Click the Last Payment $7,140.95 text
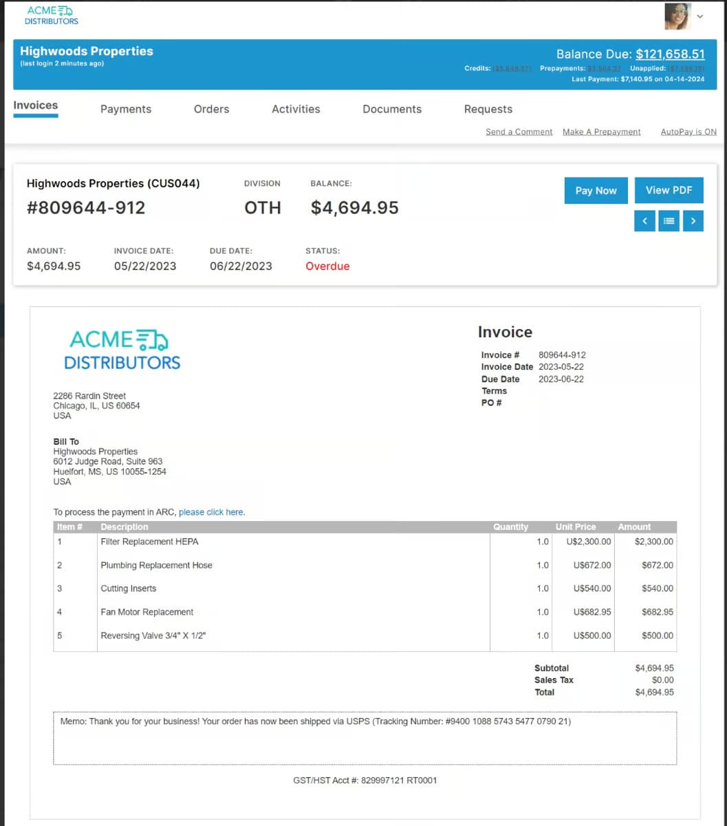Image resolution: width=727 pixels, height=826 pixels. point(638,79)
